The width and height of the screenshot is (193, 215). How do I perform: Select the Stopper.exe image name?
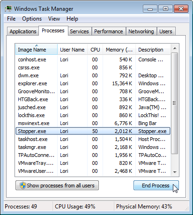pos(32,131)
